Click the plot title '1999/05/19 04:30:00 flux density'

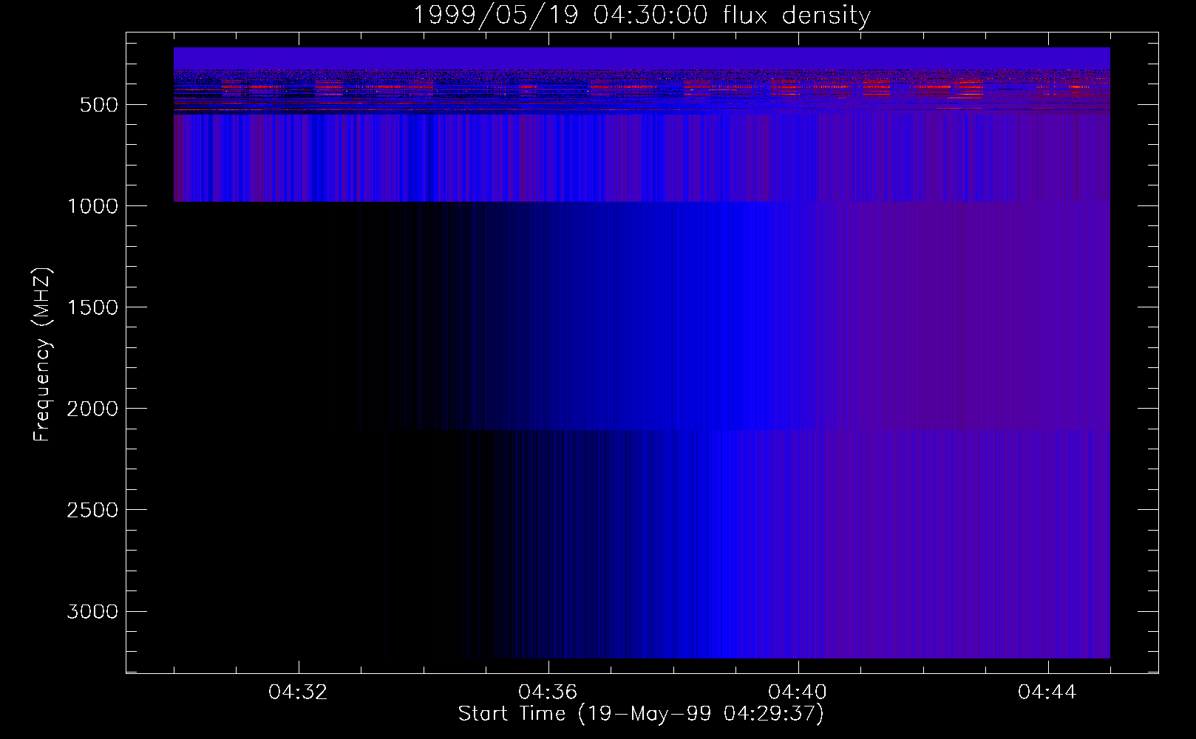(x=641, y=15)
